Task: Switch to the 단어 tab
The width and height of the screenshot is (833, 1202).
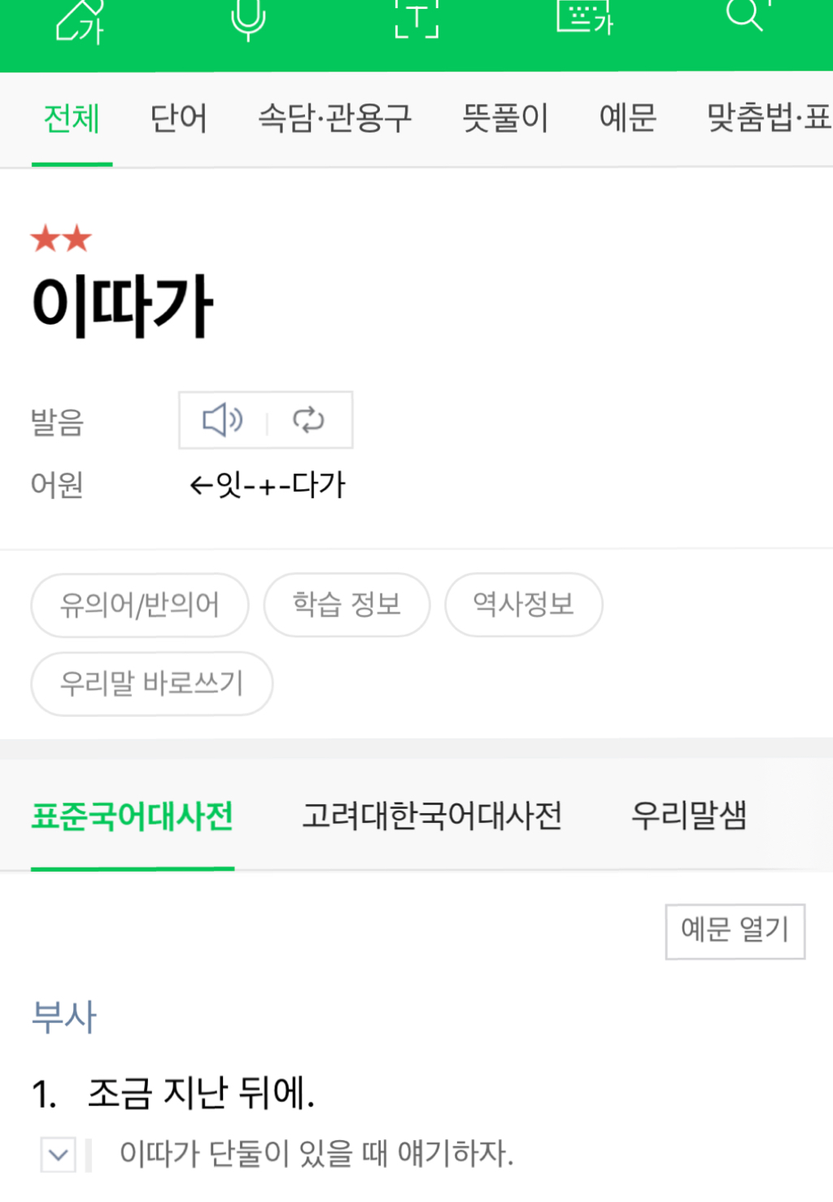Action: click(179, 120)
